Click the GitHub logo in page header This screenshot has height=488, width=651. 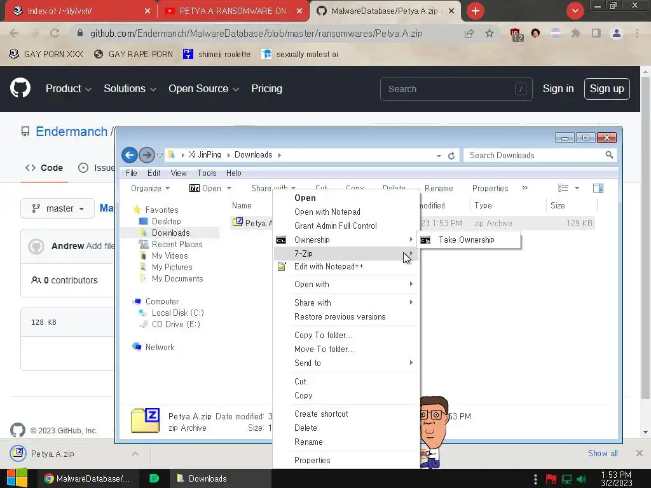point(20,88)
